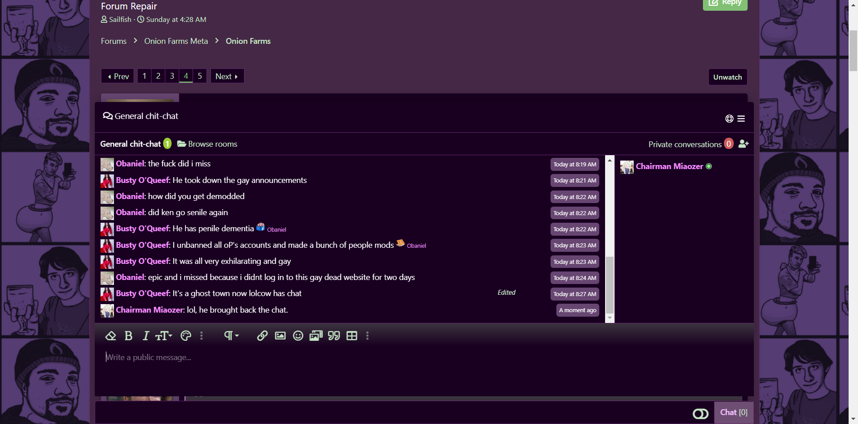Open the font size dropdown

click(x=164, y=335)
